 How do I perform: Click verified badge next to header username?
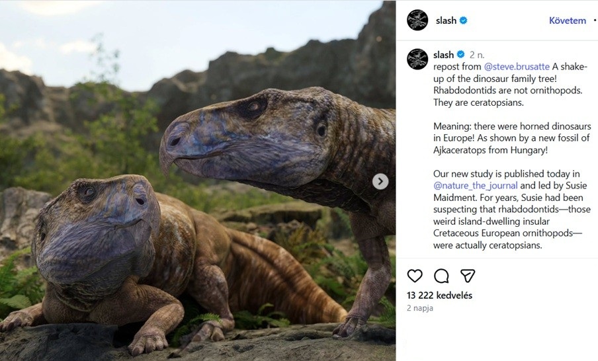[464, 20]
